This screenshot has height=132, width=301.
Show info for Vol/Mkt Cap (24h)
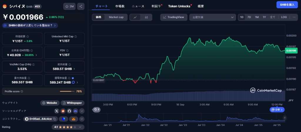33,65
